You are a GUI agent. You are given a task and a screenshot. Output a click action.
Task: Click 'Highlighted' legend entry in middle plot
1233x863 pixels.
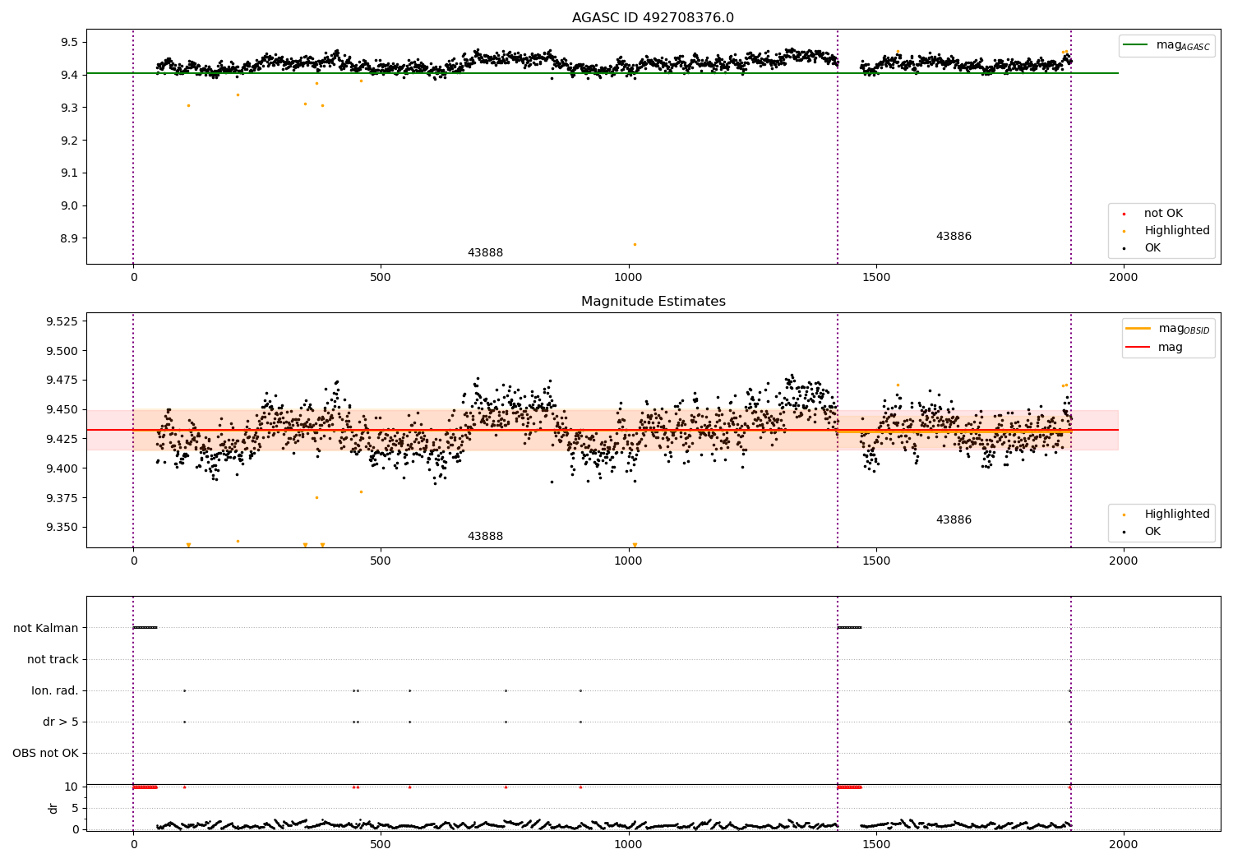click(x=1165, y=515)
